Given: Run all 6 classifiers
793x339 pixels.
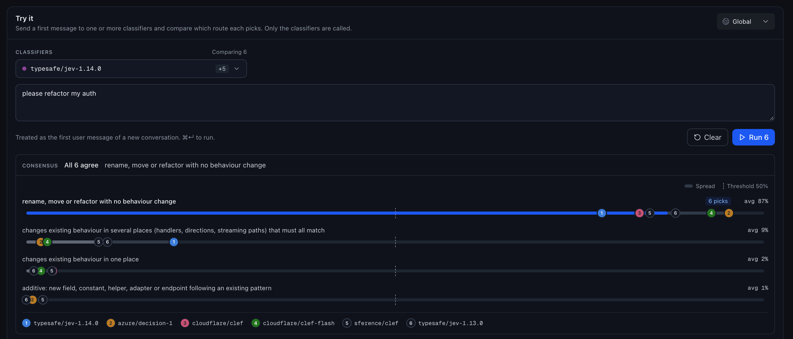Looking at the screenshot, I should (x=753, y=138).
